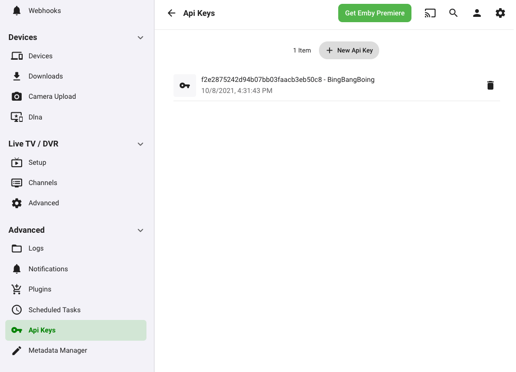The width and height of the screenshot is (516, 372).
Task: Select Metadata Manager from the sidebar
Action: click(57, 350)
